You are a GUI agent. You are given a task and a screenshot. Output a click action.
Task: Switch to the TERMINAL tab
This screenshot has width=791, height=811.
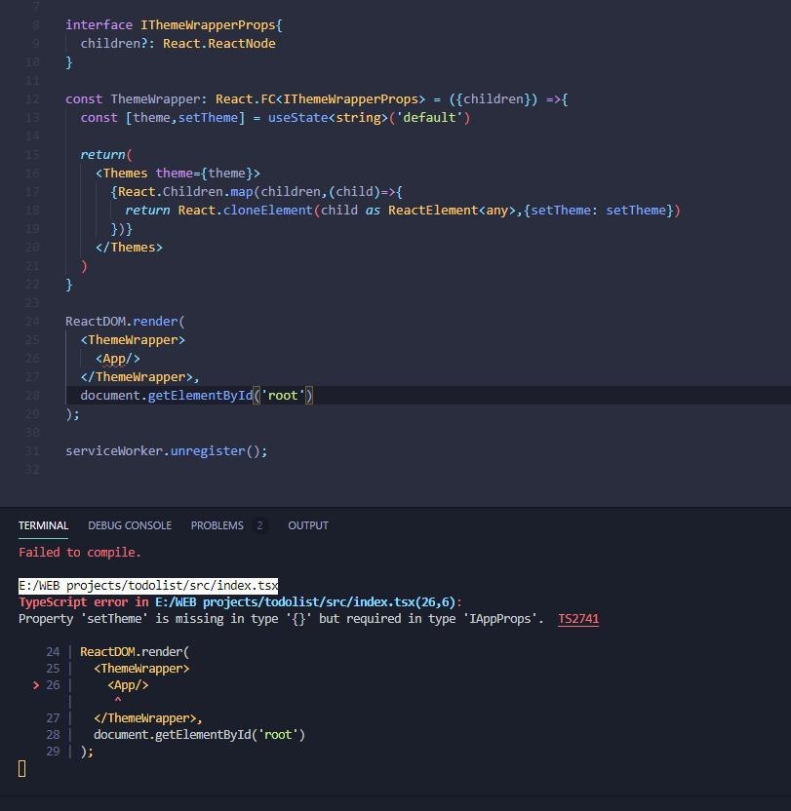[x=44, y=525]
